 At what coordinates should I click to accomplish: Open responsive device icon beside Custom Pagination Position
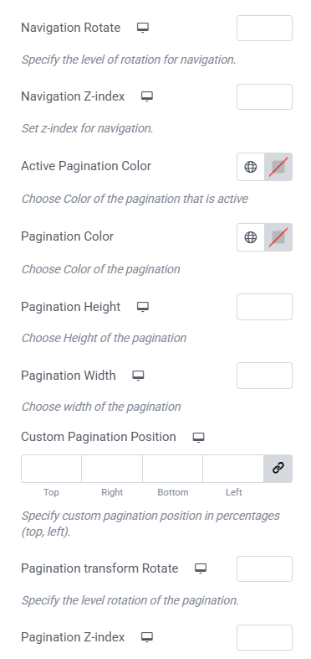pos(198,437)
